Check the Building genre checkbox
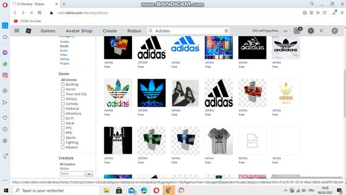346x195 pixels. [x=63, y=84]
